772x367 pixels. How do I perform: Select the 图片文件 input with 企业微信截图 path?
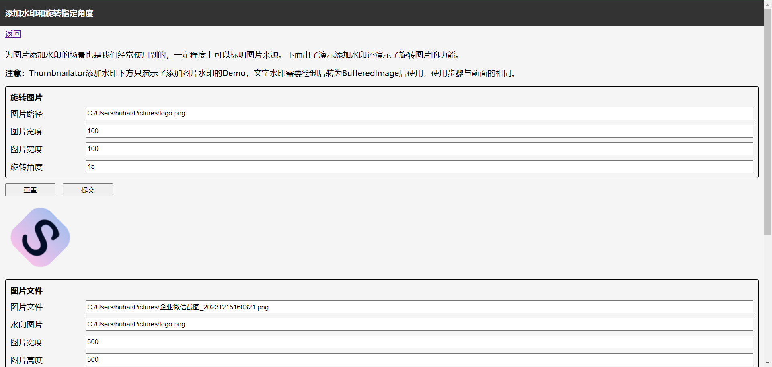click(x=281, y=307)
